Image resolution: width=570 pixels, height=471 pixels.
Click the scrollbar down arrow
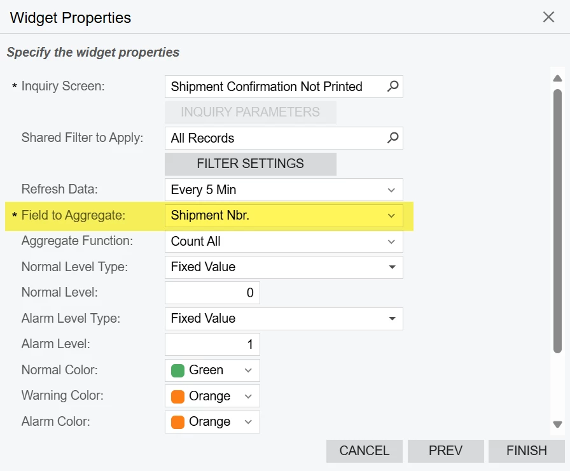[557, 424]
